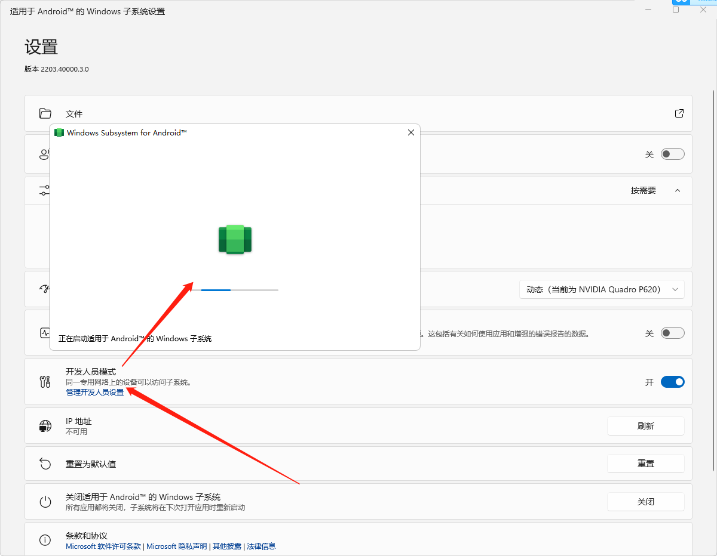This screenshot has width=717, height=556.
Task: Click the green Android subsystem logo
Action: pos(235,239)
